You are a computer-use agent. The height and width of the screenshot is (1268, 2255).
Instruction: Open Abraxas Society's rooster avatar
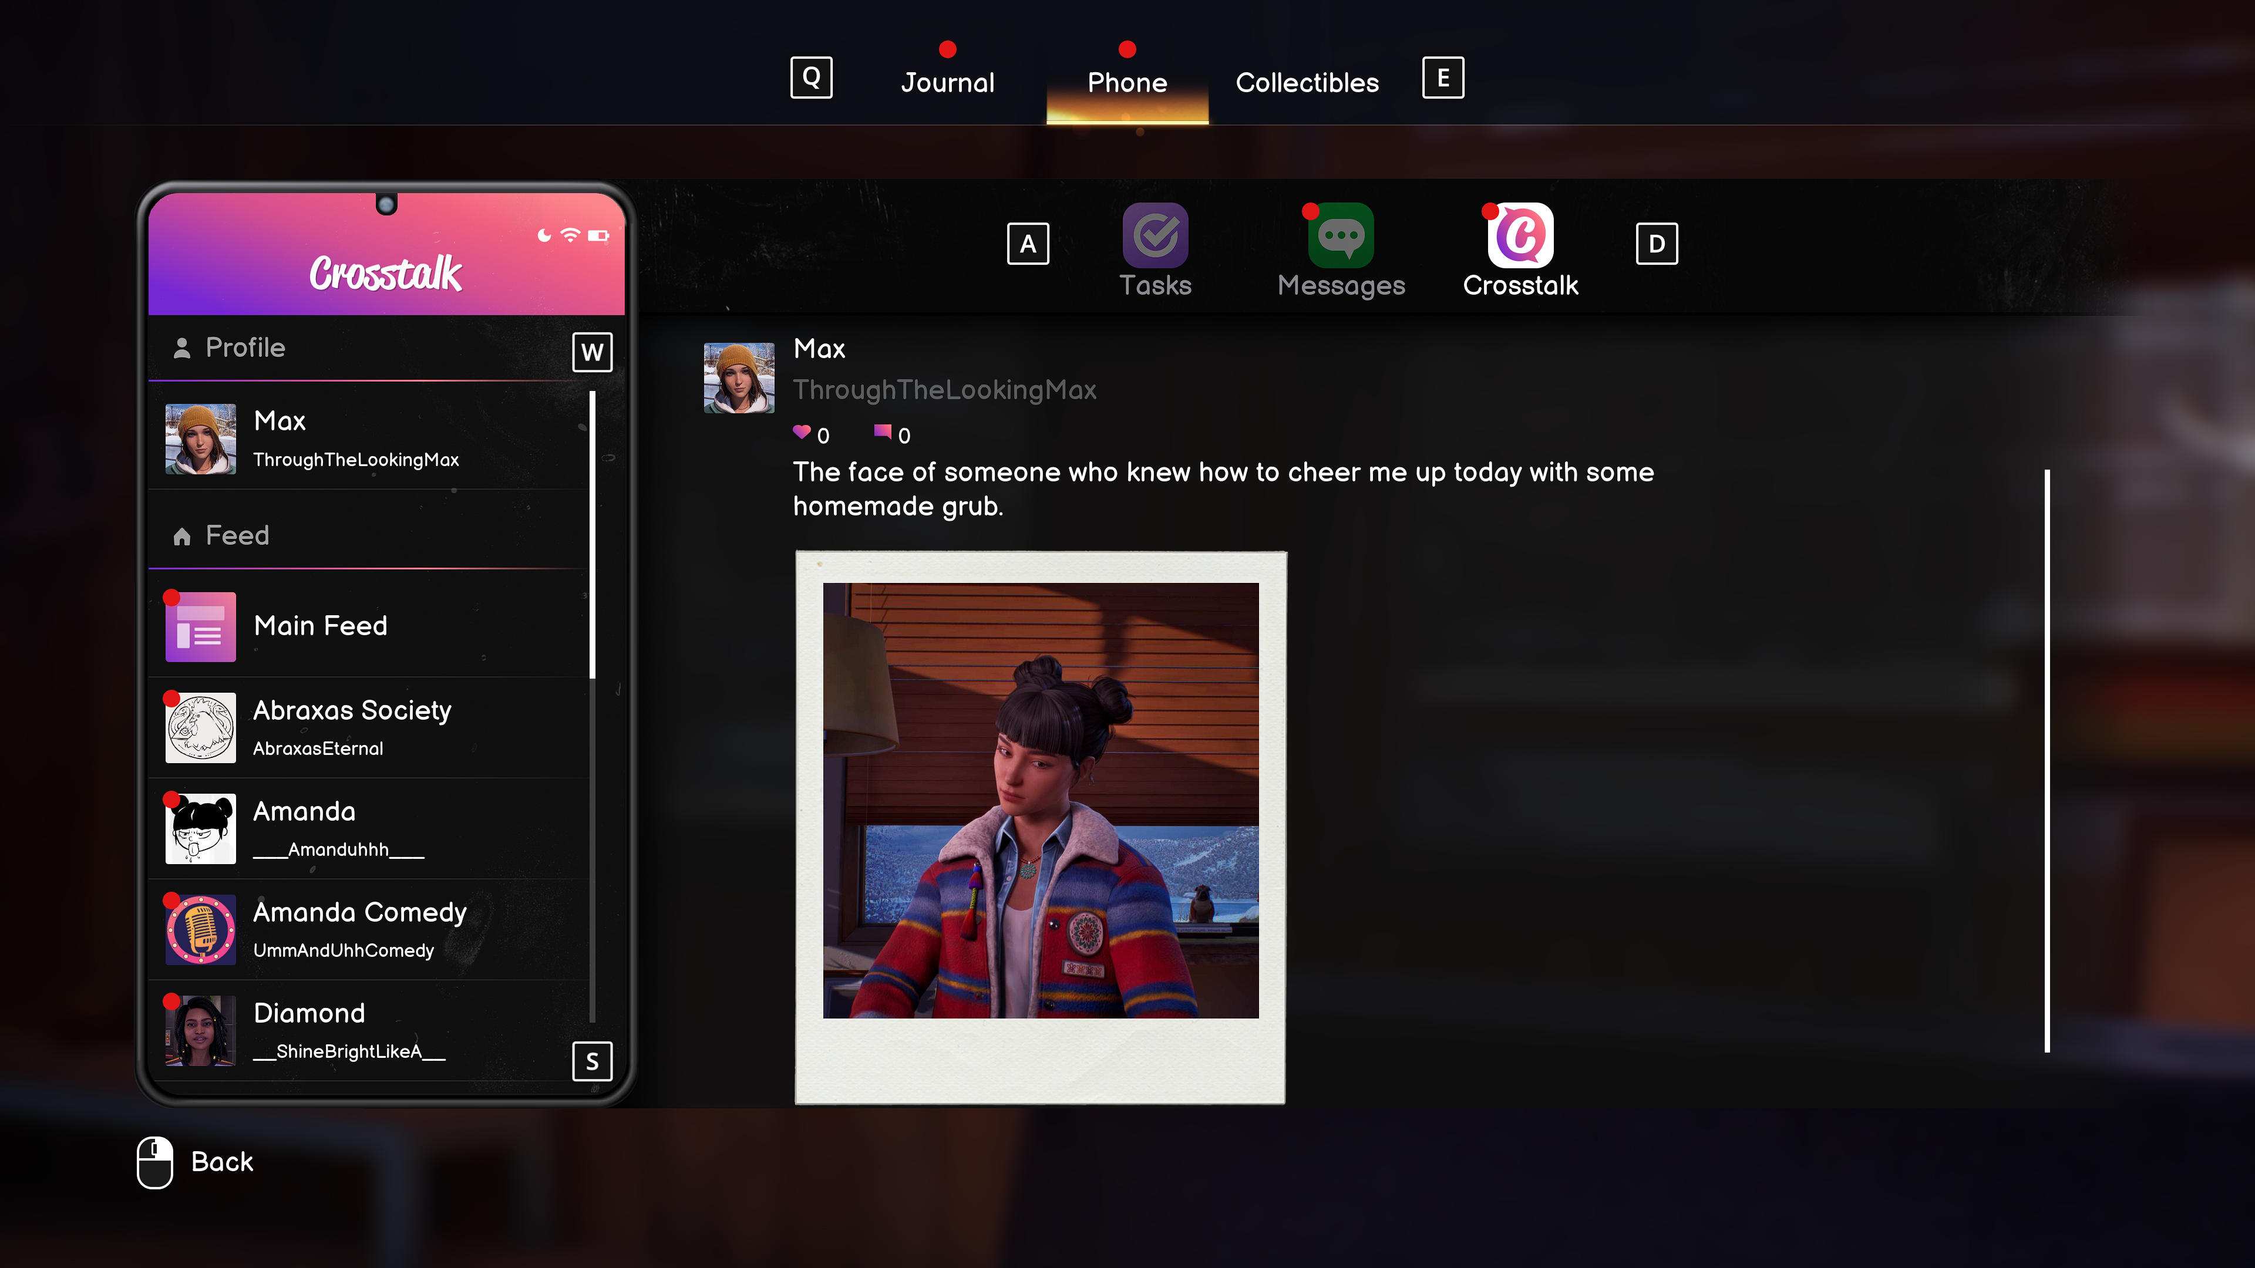coord(200,727)
